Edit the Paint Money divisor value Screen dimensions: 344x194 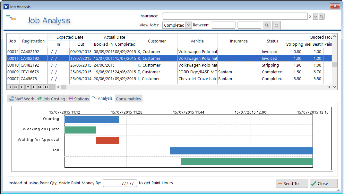pos(120,183)
